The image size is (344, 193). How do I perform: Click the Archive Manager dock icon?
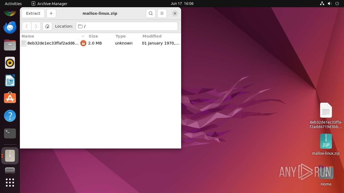pyautogui.click(x=10, y=156)
